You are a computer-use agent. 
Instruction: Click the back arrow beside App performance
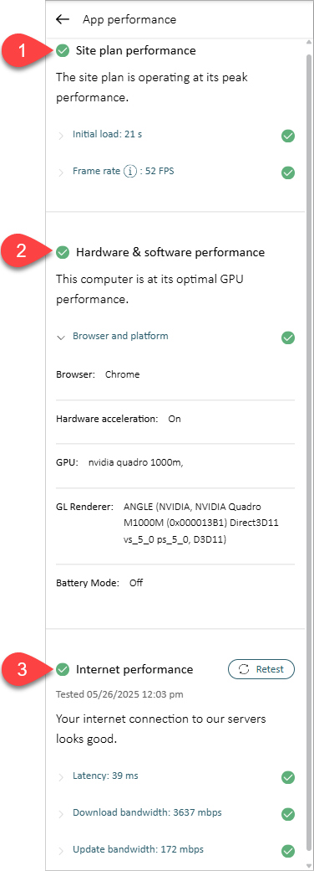pos(63,19)
